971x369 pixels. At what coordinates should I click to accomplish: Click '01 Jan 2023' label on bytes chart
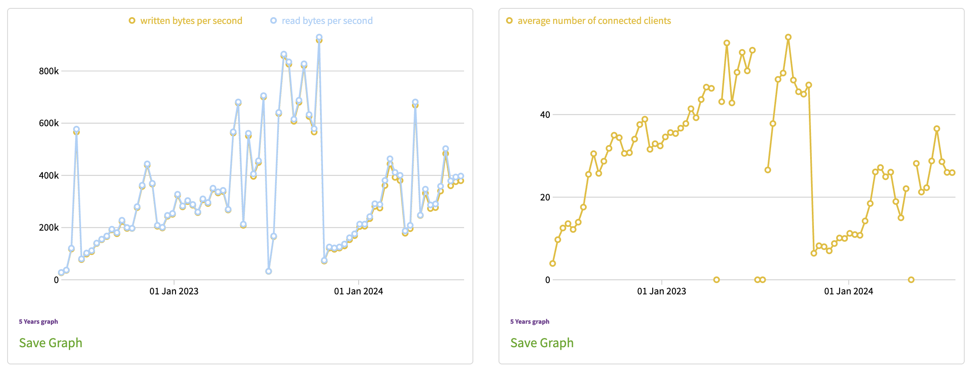174,291
